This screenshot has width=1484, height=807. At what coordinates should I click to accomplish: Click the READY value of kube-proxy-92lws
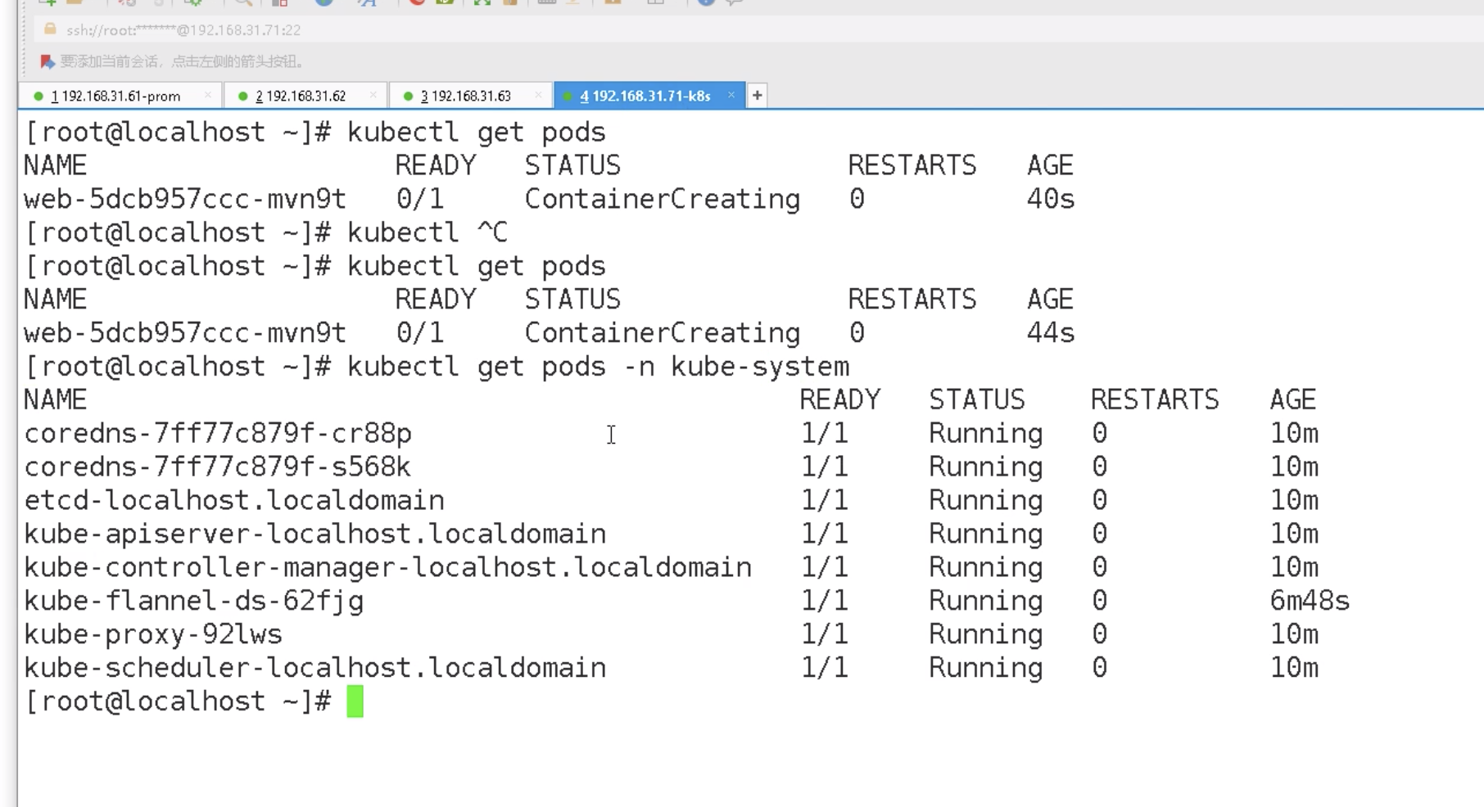[825, 634]
